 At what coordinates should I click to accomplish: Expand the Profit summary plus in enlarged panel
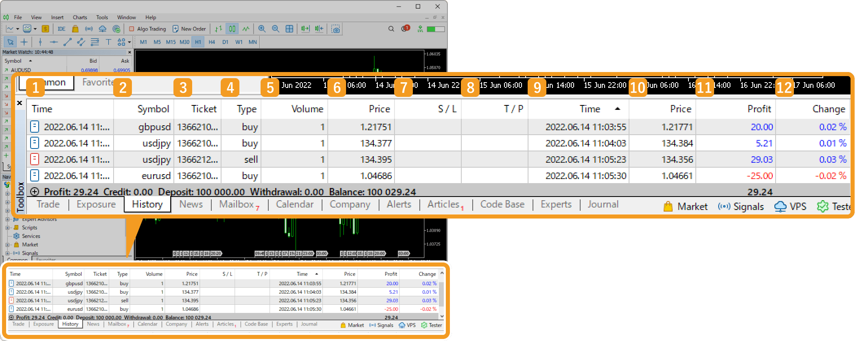[x=35, y=192]
